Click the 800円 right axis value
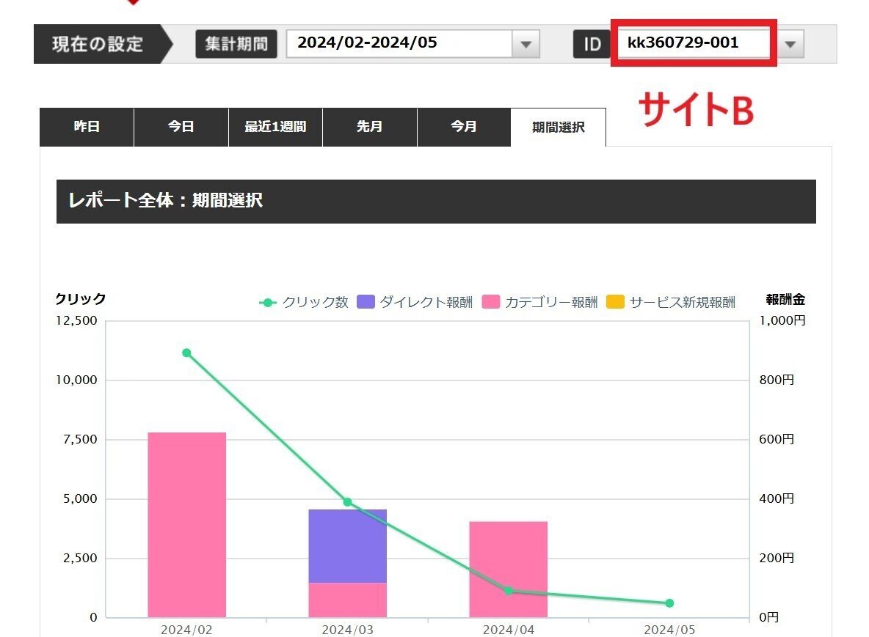The image size is (869, 637). [777, 380]
